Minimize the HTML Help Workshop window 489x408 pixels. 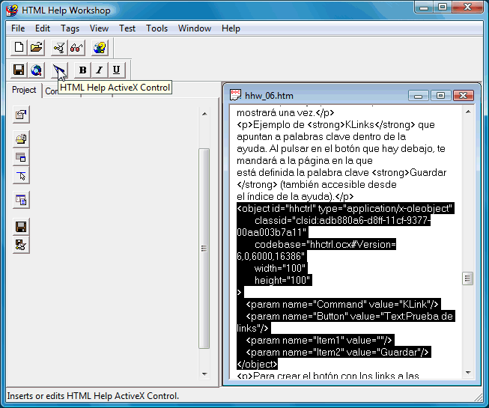(x=424, y=7)
